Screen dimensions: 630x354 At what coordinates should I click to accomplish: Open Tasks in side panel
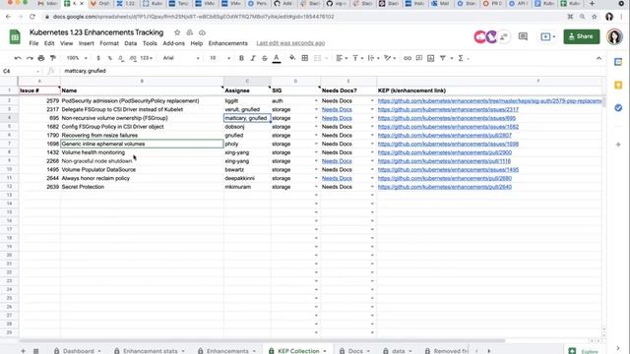click(618, 107)
